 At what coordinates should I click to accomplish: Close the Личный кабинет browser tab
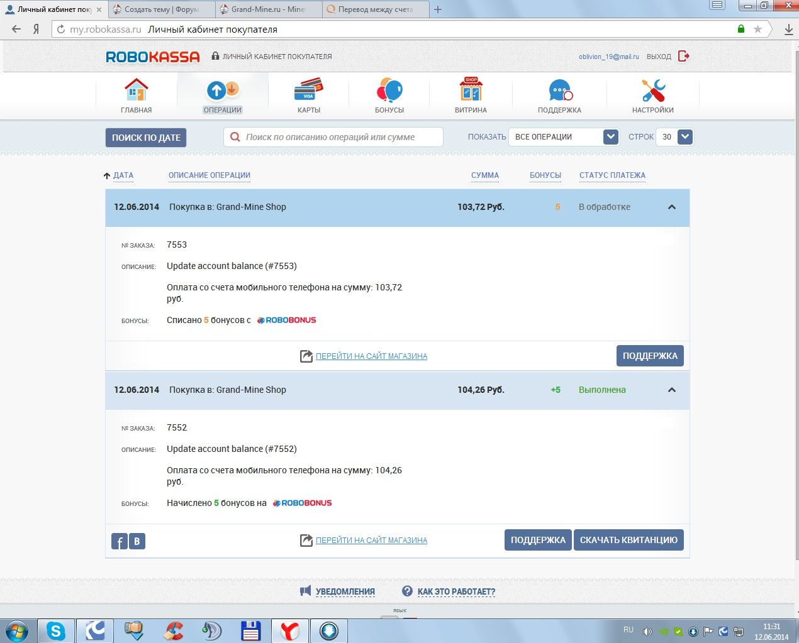pos(99,9)
